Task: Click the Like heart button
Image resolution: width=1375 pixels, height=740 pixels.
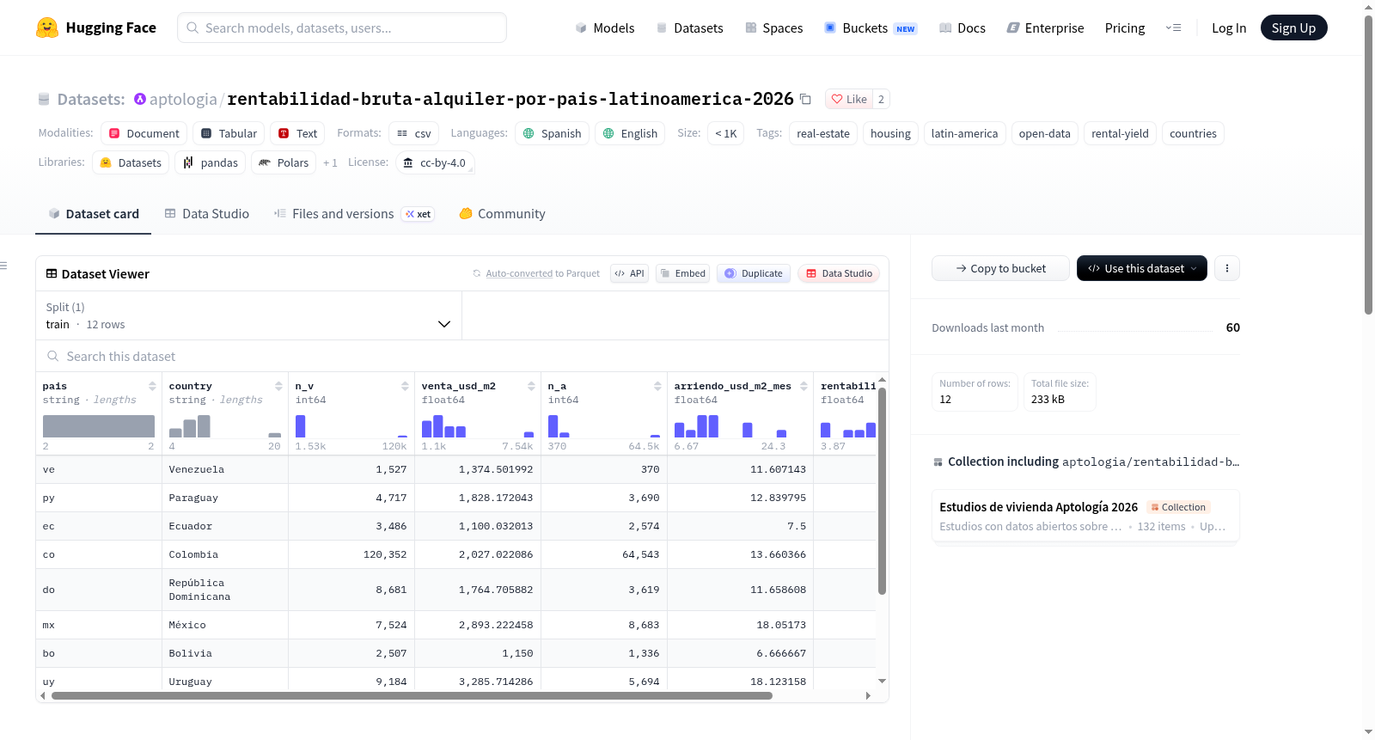Action: [849, 99]
